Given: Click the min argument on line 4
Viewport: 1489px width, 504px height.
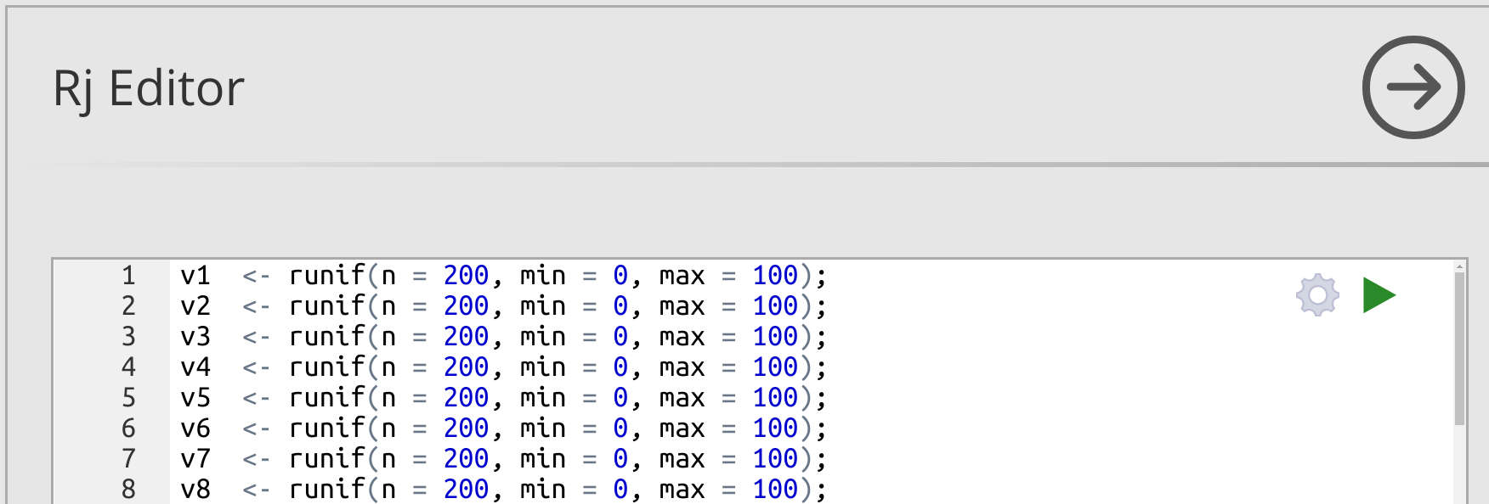Looking at the screenshot, I should (x=542, y=367).
